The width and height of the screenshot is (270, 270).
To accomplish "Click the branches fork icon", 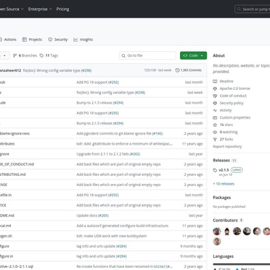I will (15, 55).
